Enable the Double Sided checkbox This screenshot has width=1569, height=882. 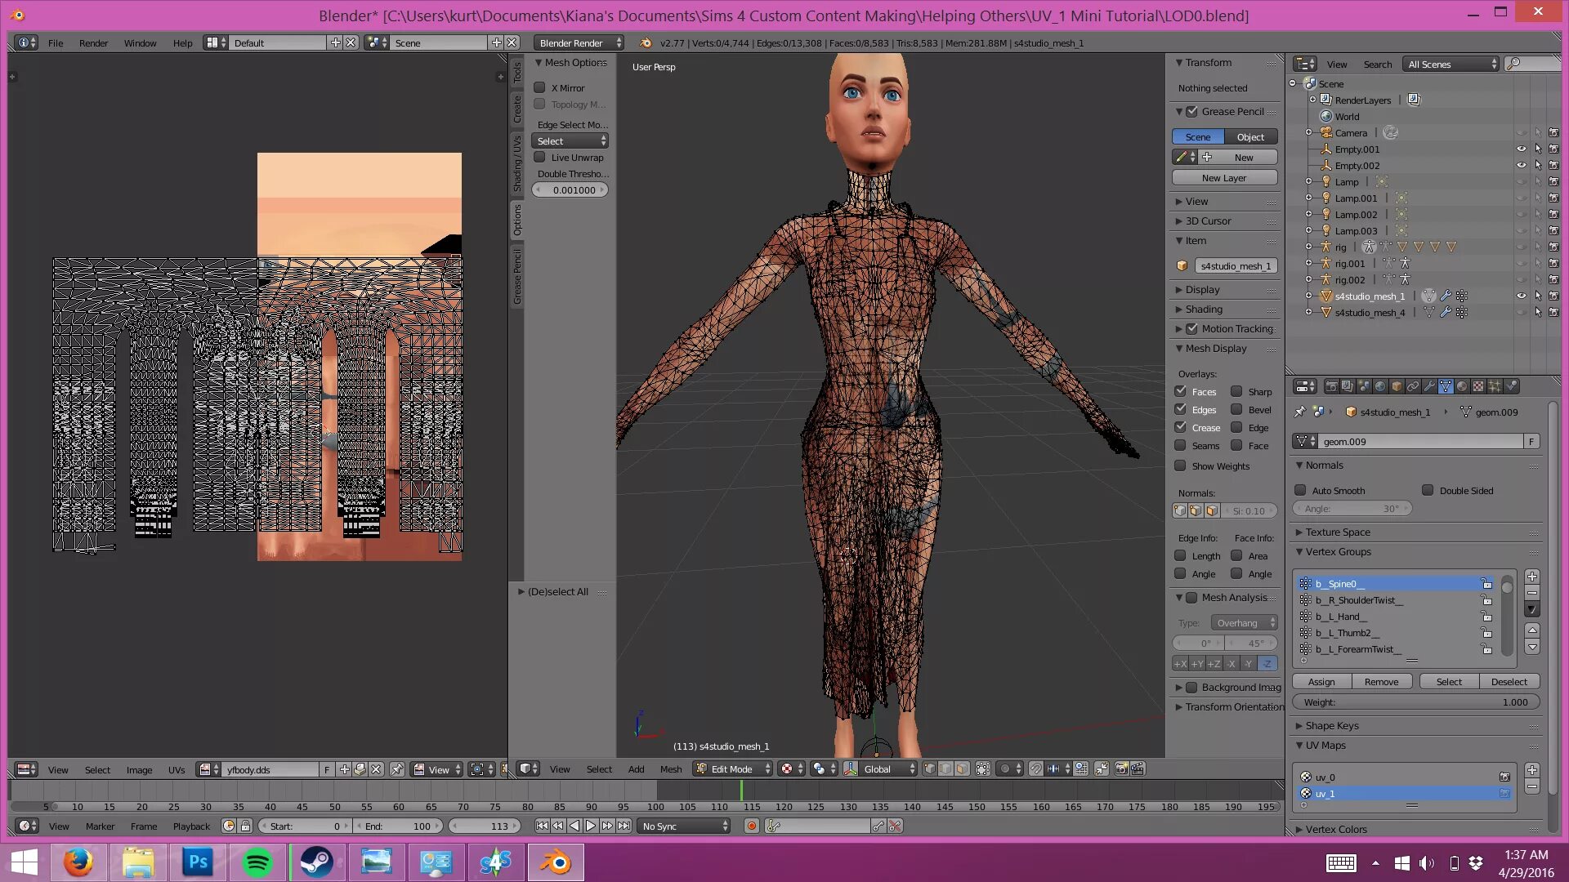(1428, 490)
